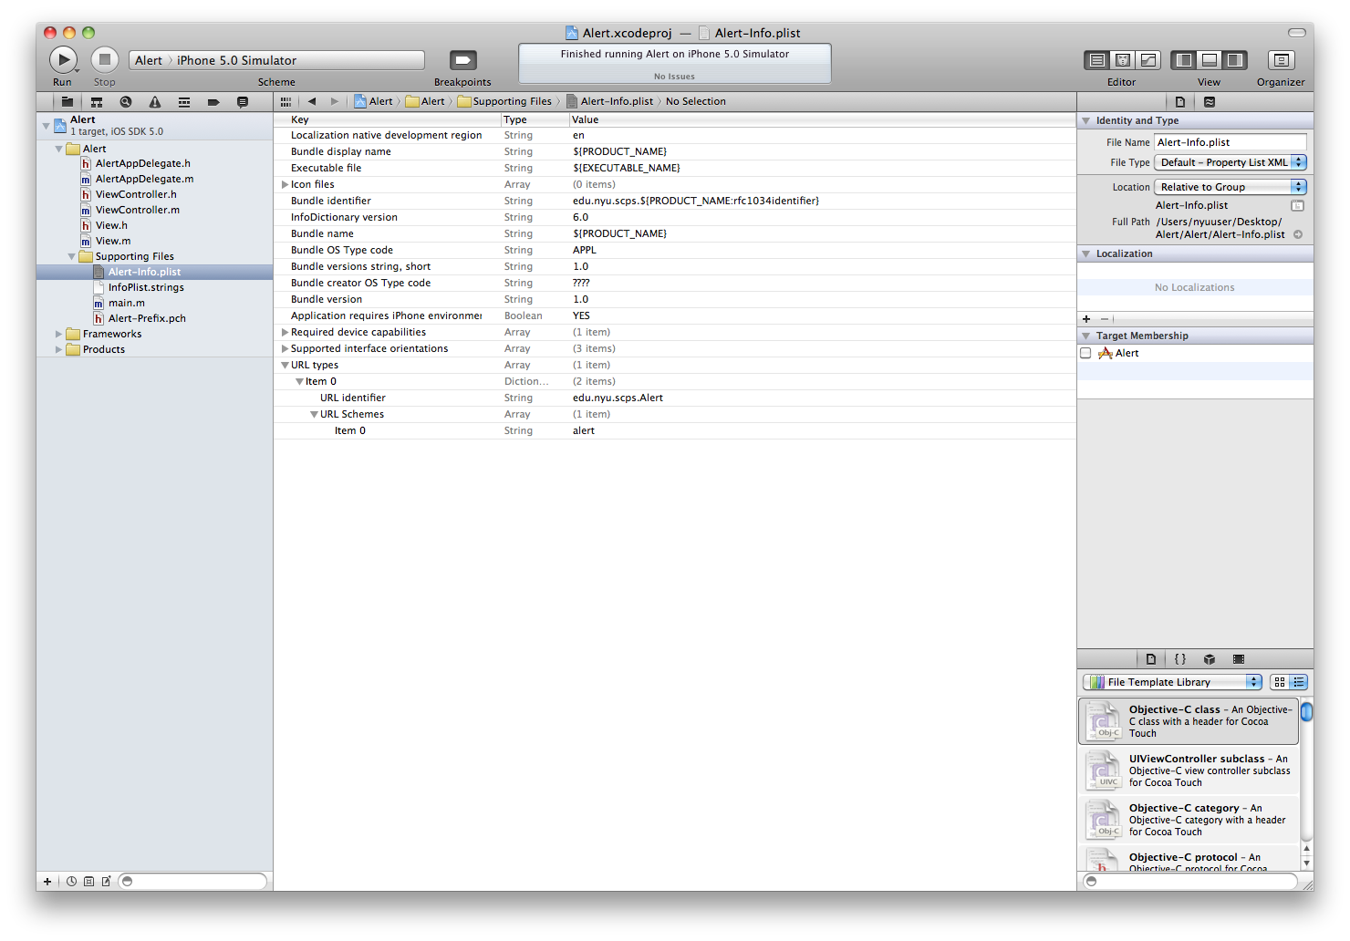Collapse the URL Schemes row
The width and height of the screenshot is (1350, 941).
tap(314, 415)
